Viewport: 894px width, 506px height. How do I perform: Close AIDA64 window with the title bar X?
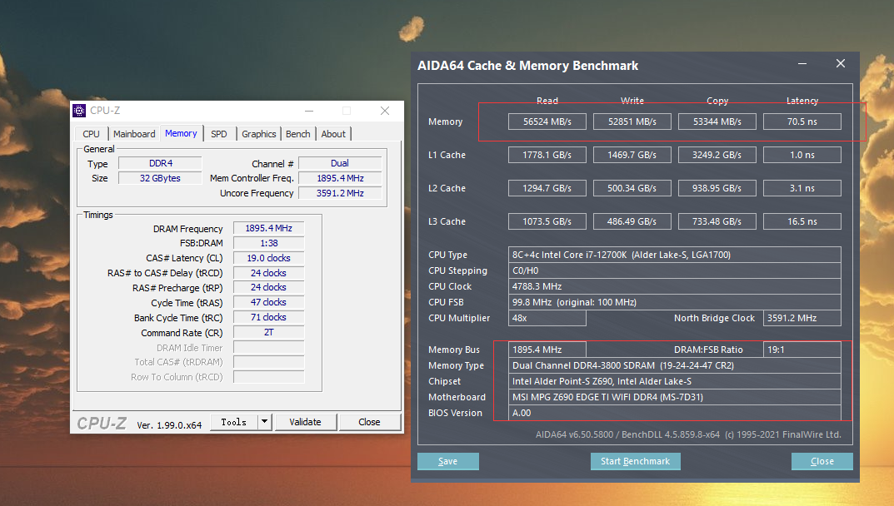click(840, 64)
